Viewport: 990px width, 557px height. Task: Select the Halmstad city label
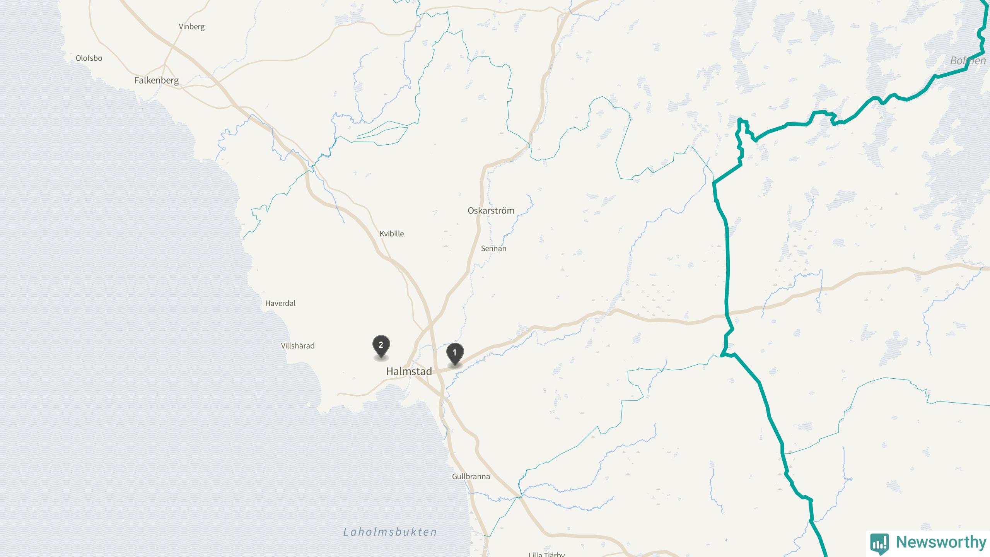tap(409, 371)
